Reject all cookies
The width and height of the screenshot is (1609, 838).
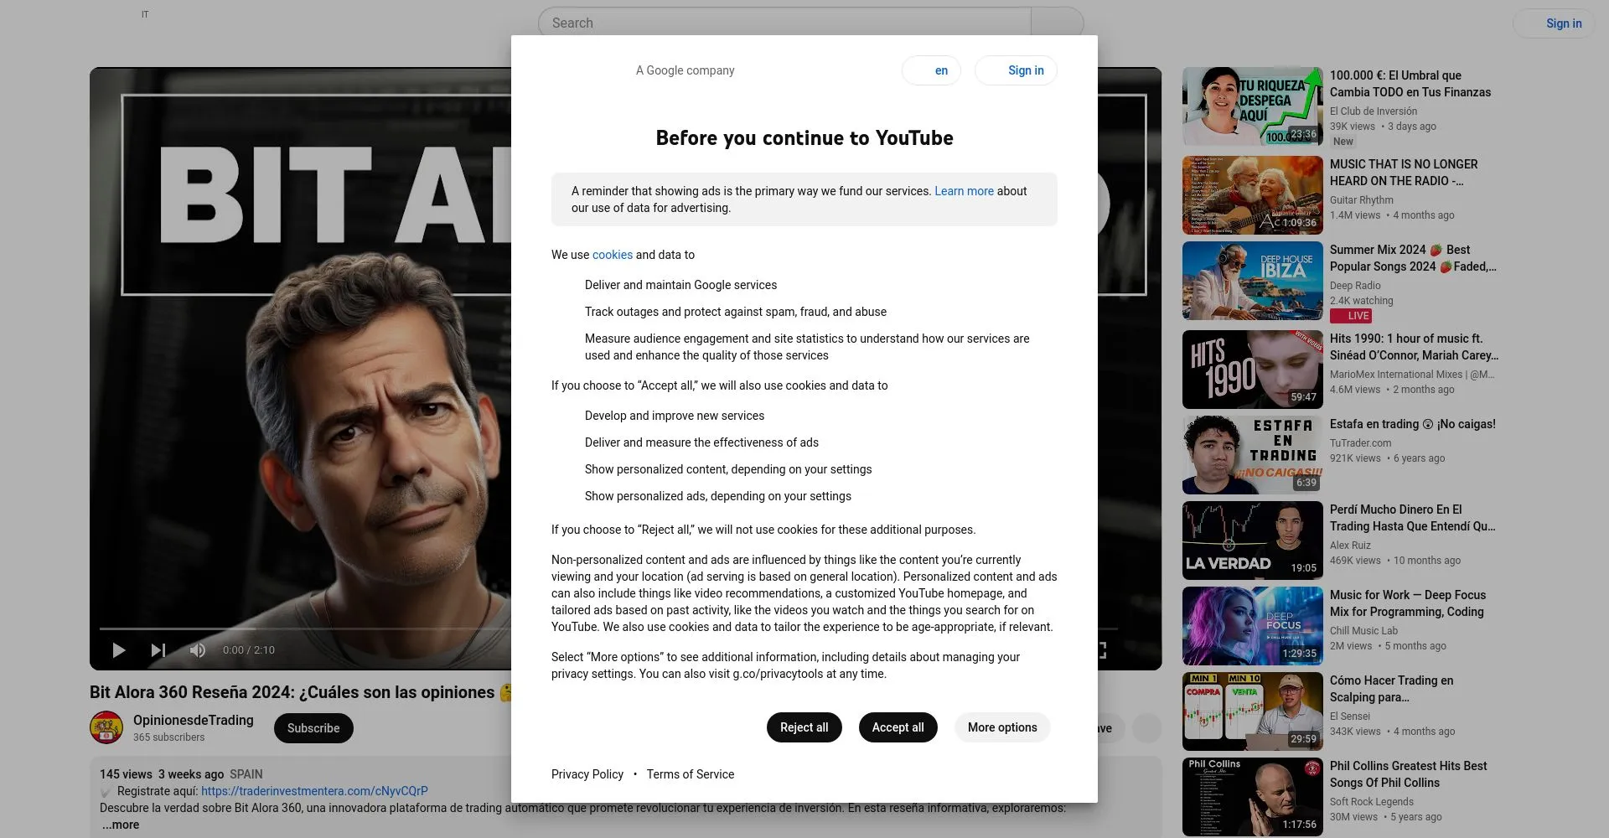tap(804, 727)
